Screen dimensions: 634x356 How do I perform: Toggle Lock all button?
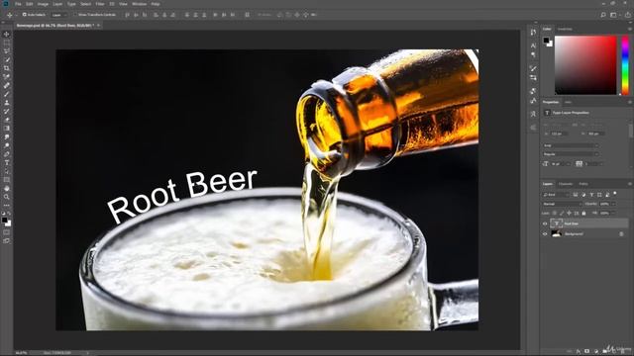pos(583,214)
